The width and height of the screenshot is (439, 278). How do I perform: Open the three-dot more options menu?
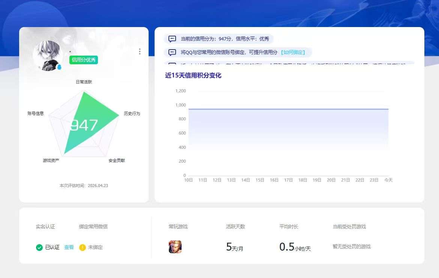[140, 51]
